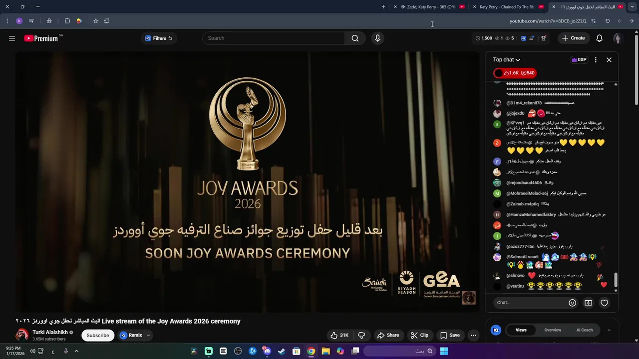The image size is (639, 359).
Task: Clip the video
Action: 419,335
